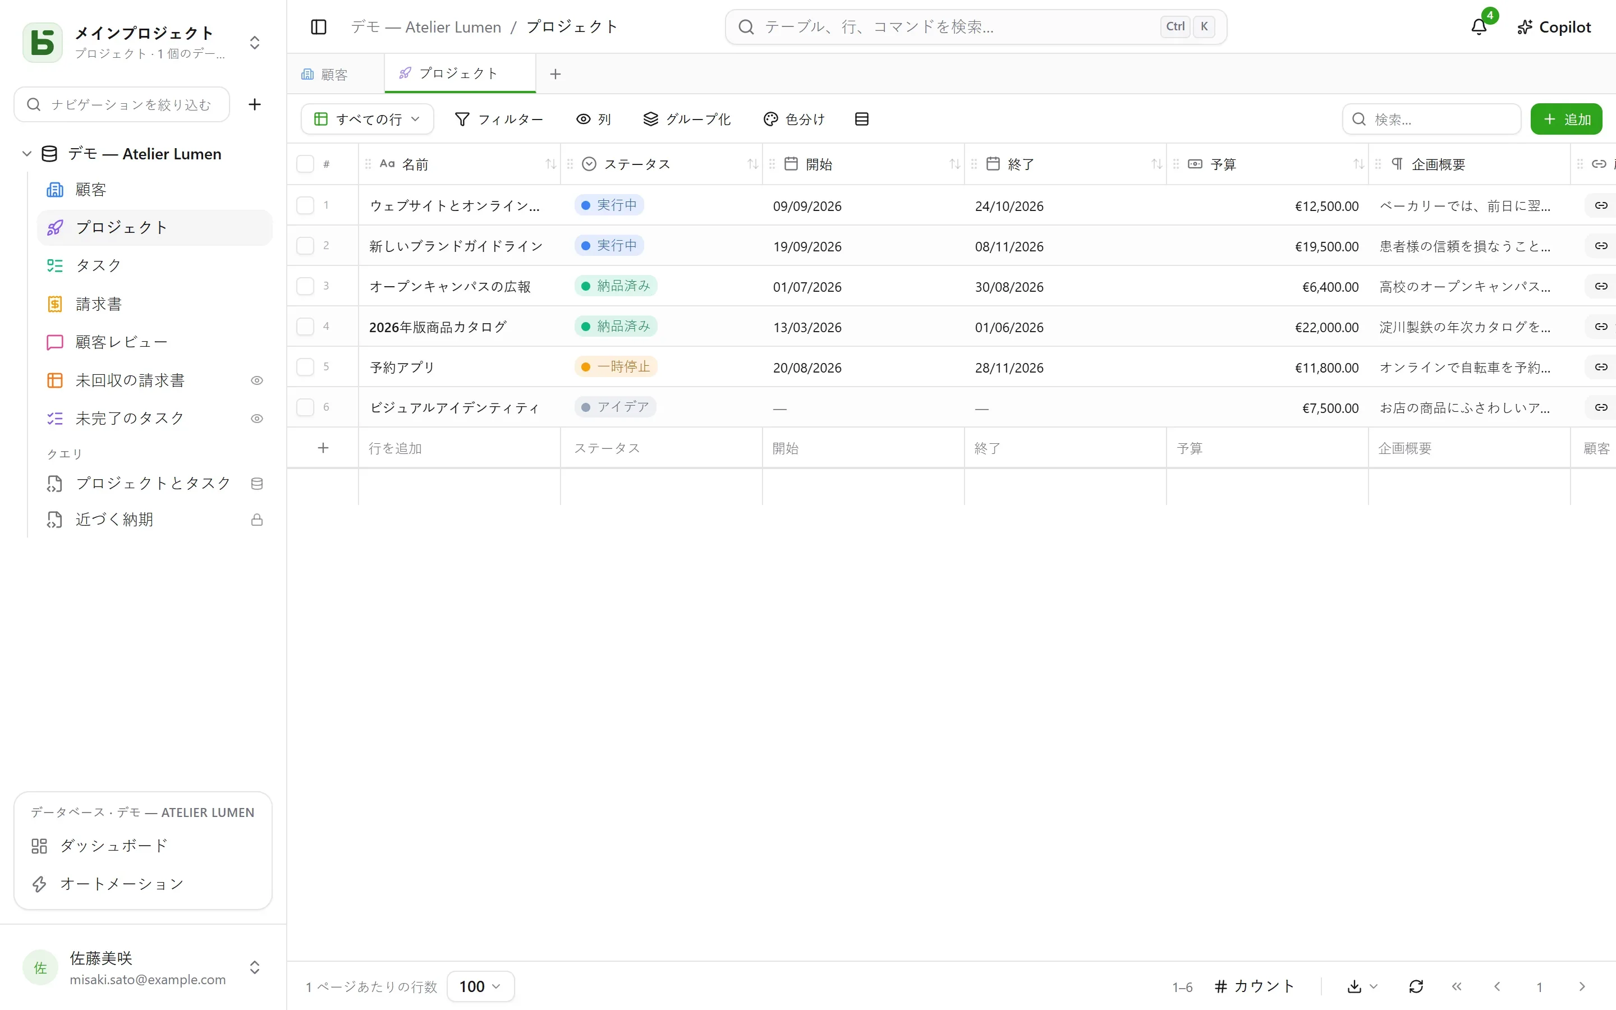Focus the table 検索 search field
1616x1010 pixels.
tap(1432, 119)
